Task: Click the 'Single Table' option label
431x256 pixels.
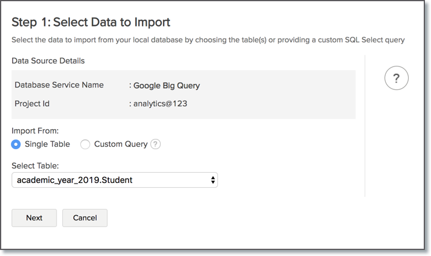Action: coord(47,144)
